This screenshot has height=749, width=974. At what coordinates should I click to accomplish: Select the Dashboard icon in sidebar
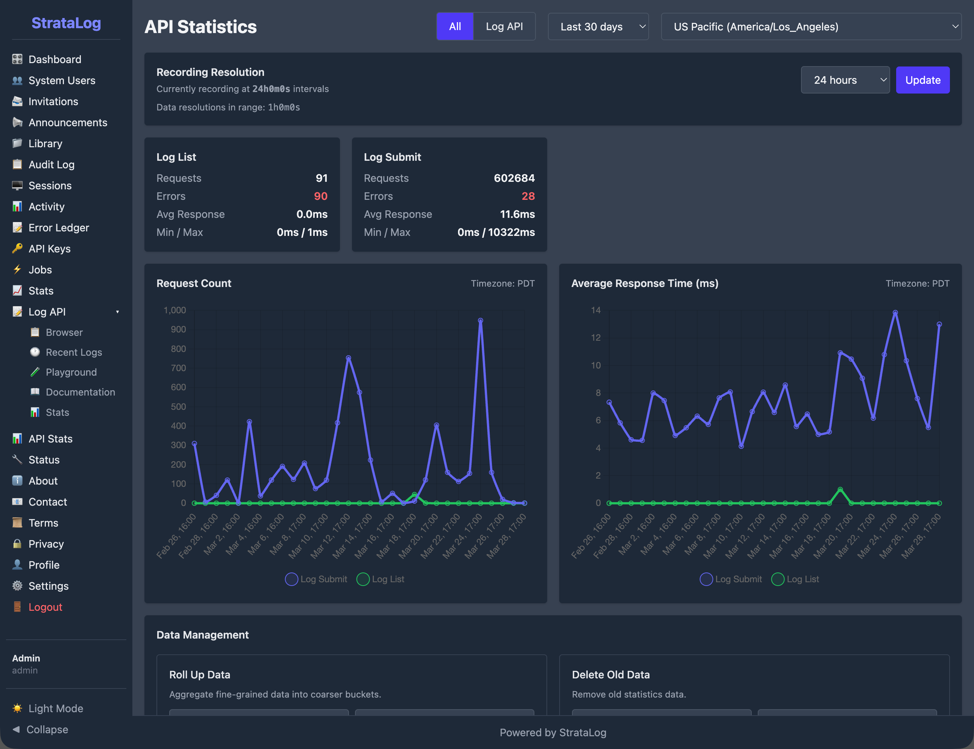click(17, 59)
